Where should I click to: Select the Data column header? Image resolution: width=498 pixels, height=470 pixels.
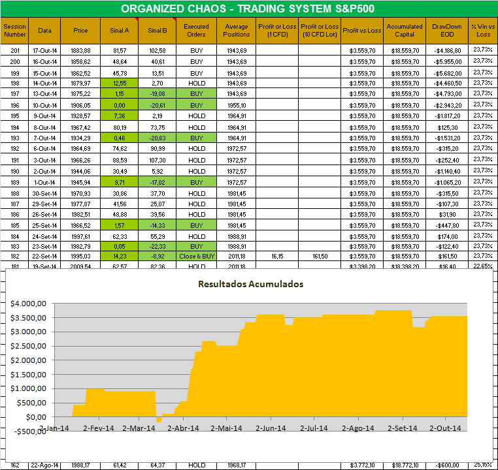tap(44, 31)
